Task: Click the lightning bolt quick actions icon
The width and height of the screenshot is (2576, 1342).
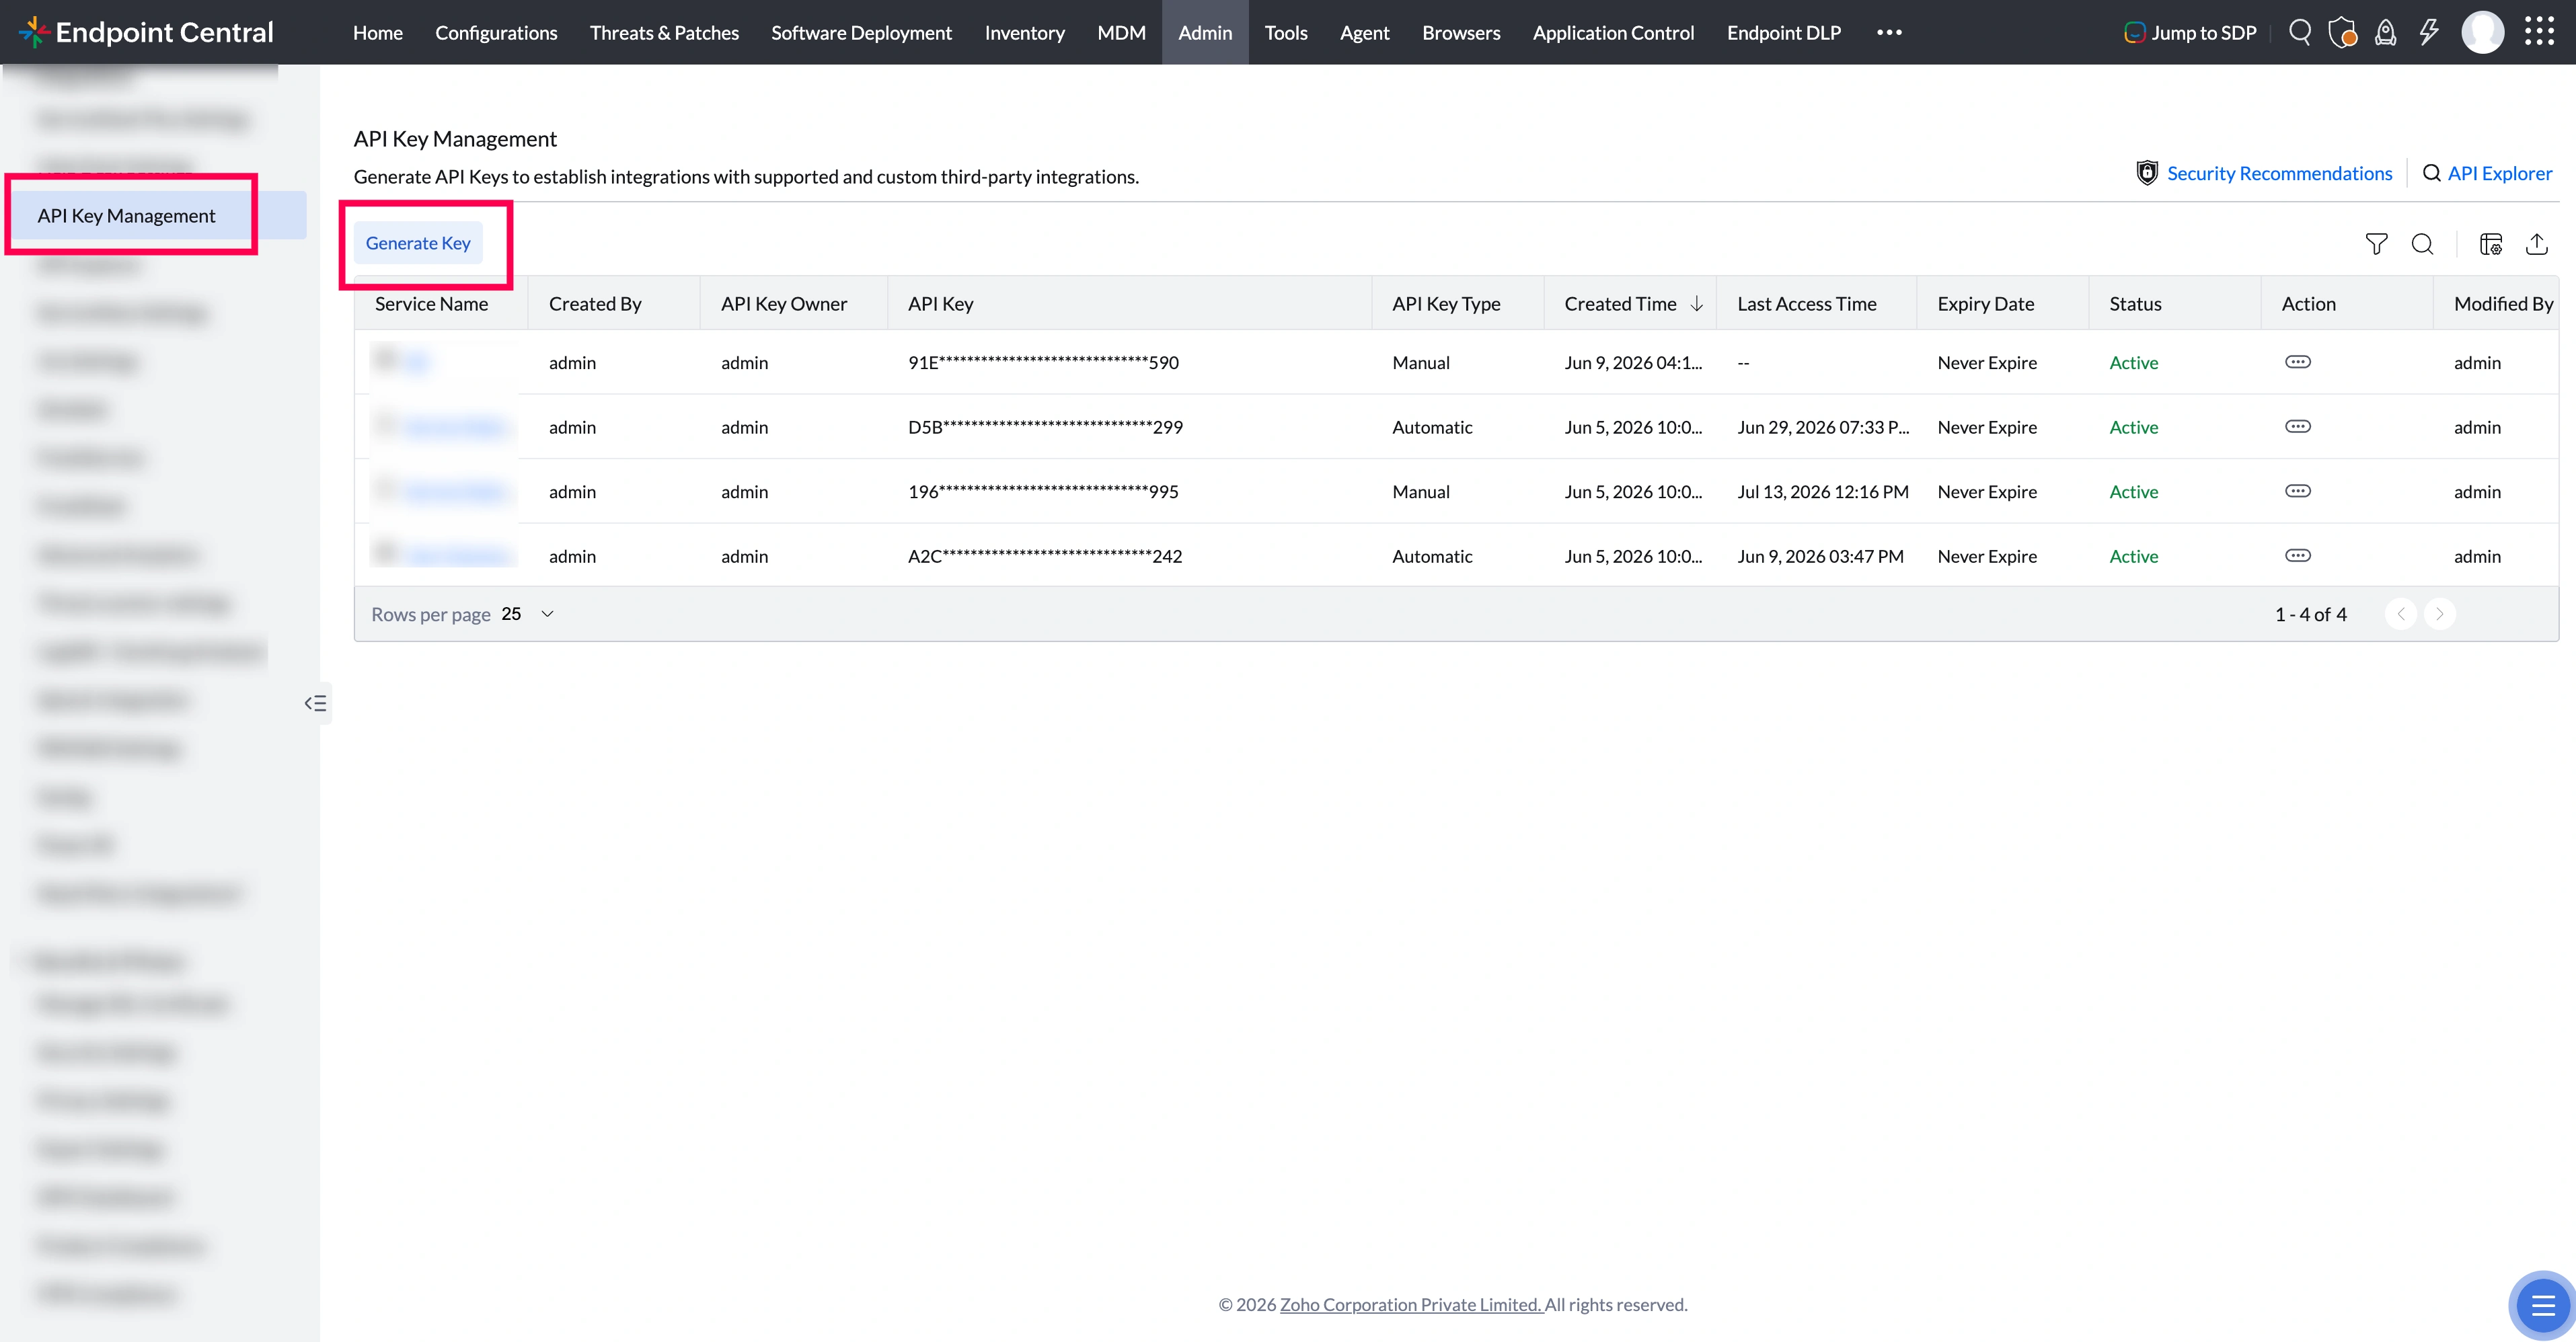Action: point(2429,32)
